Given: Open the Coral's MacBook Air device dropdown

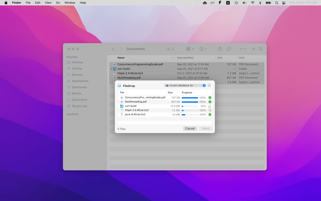Looking at the screenshot, I should point(185,86).
